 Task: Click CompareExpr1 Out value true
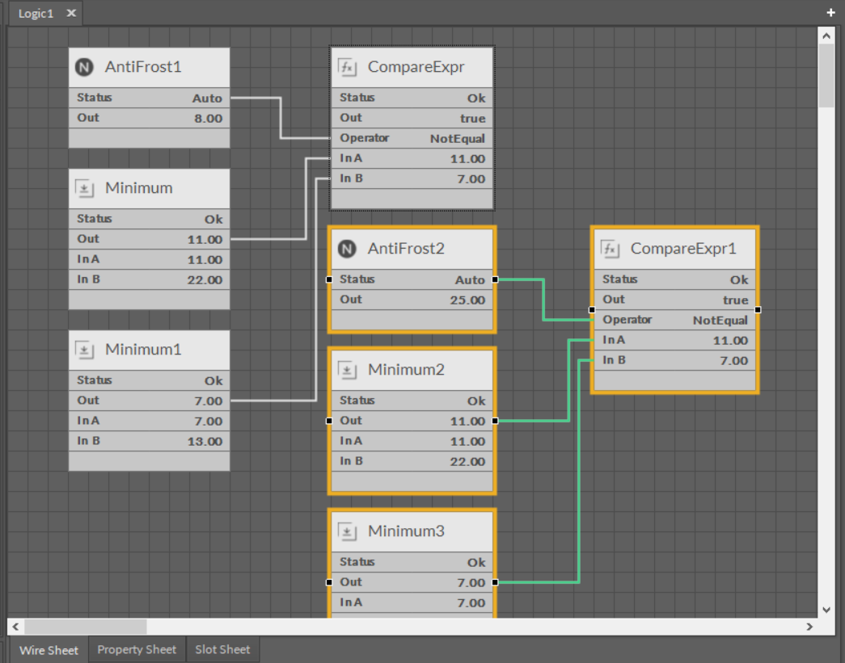point(736,300)
